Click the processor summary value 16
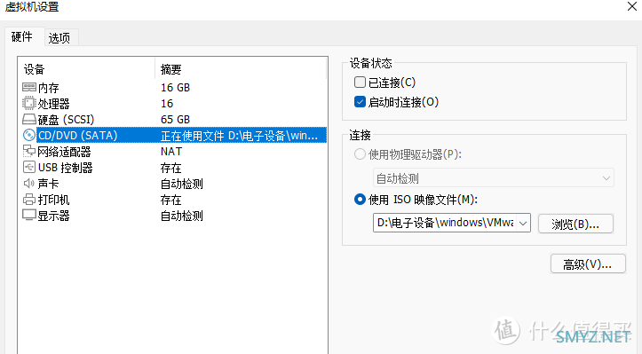Viewport: 642px width, 354px height. [167, 104]
